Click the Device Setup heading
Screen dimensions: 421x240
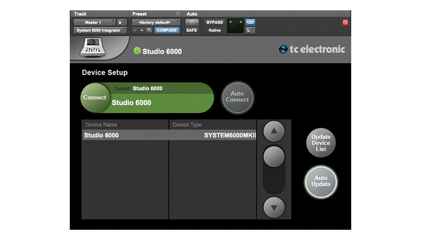click(x=105, y=73)
